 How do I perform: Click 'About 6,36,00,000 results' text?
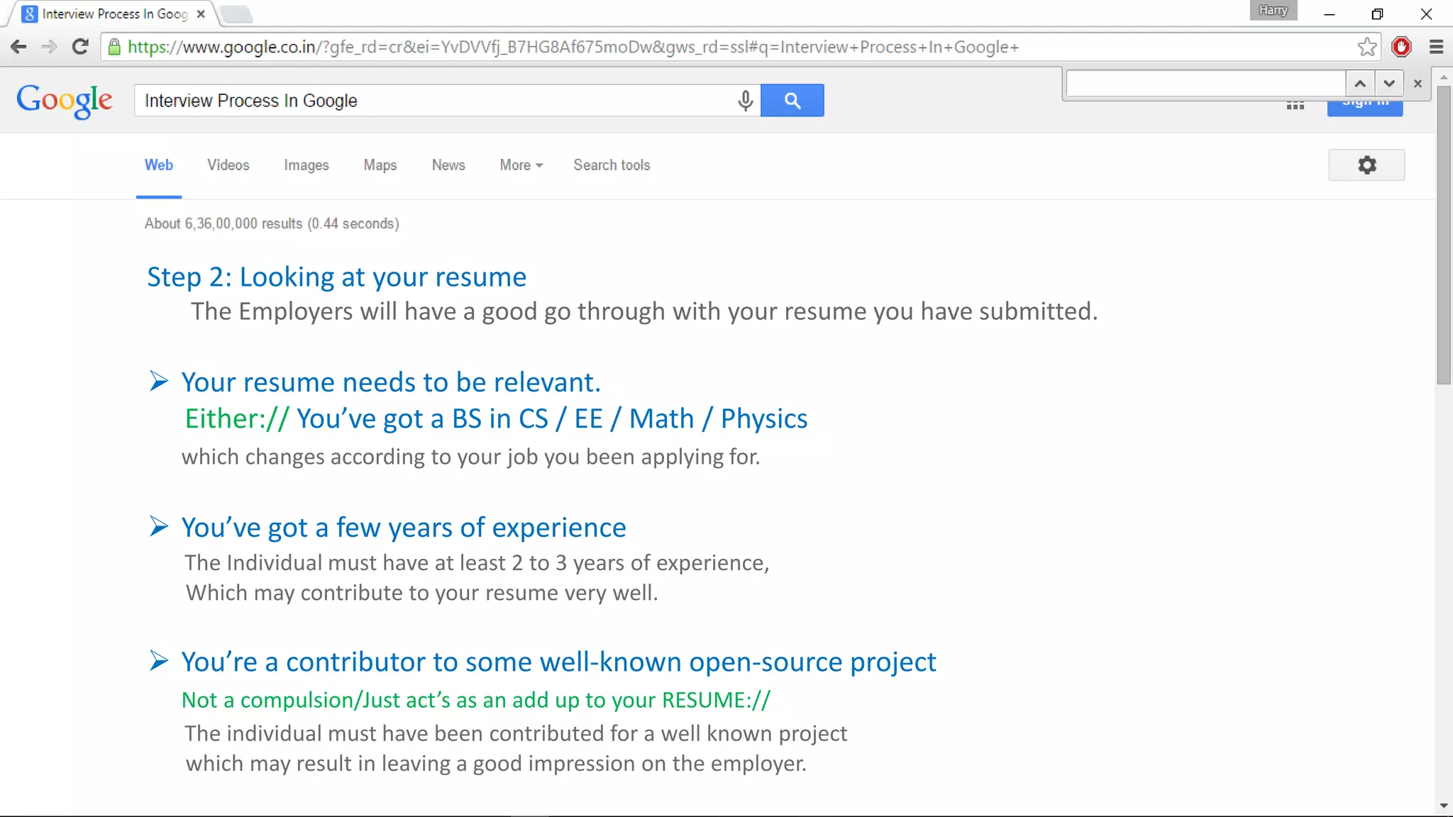(272, 223)
